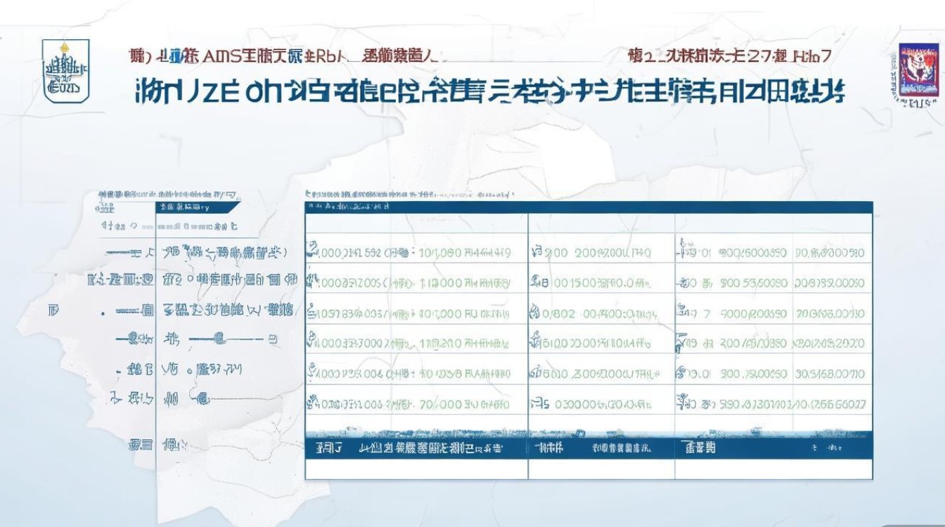Click the icon at start of first table row

[312, 249]
